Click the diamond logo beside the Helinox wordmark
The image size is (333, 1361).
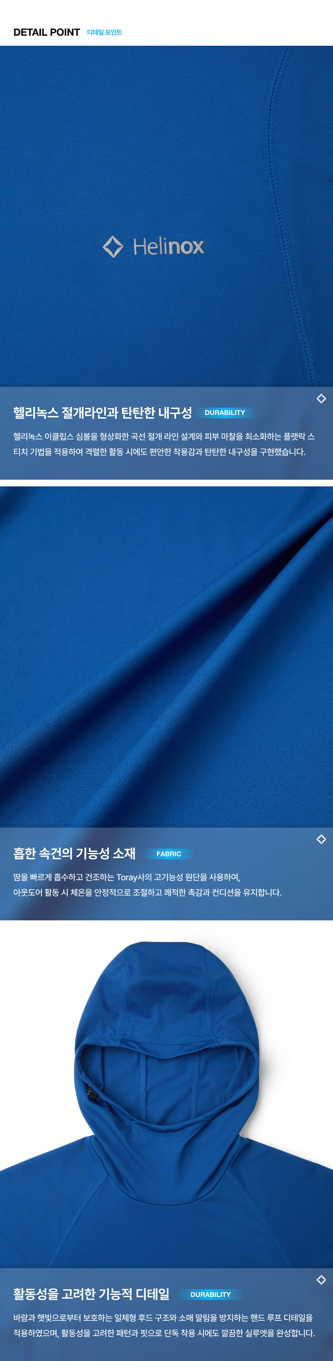[113, 246]
